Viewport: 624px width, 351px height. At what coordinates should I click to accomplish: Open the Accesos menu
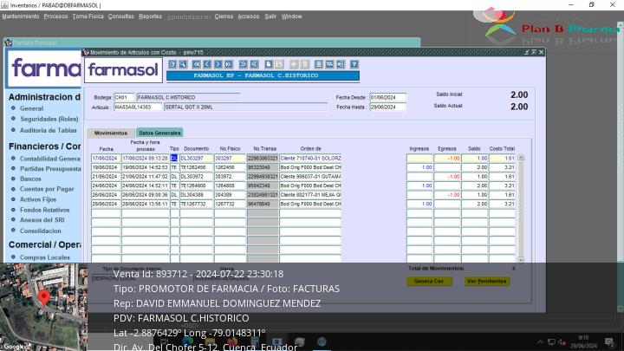pos(249,16)
